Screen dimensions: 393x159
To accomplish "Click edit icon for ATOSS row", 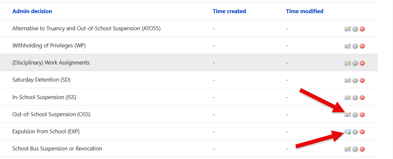I will (x=347, y=29).
